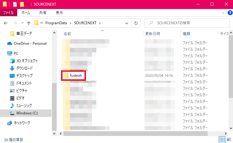Click the forward navigation arrow

[15, 23]
